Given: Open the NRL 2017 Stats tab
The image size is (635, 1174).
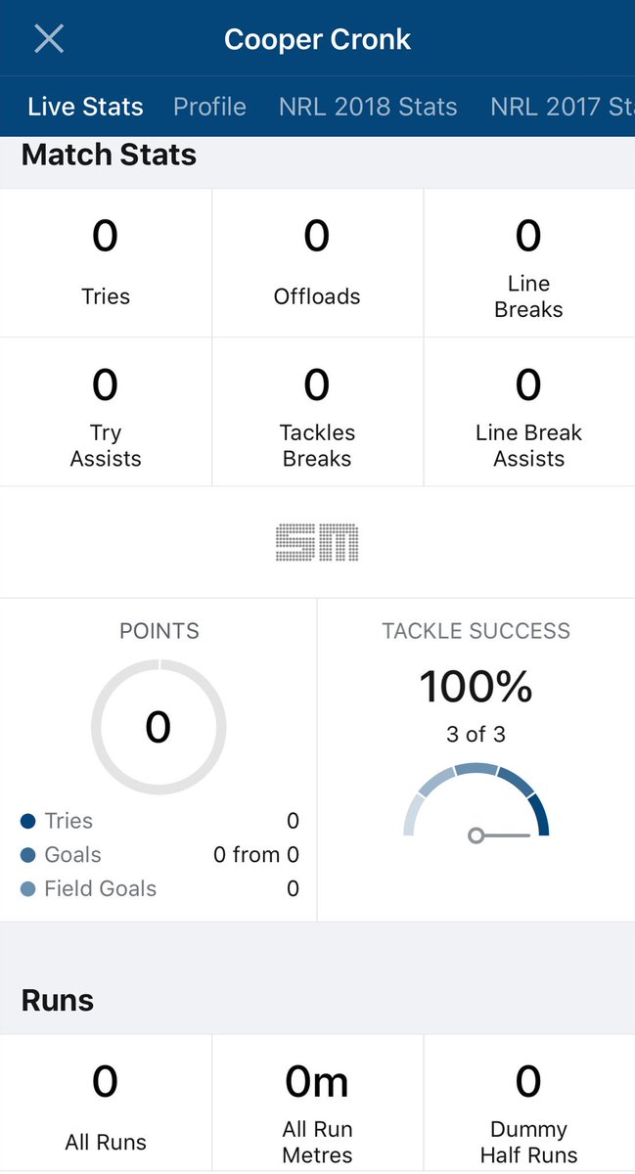Looking at the screenshot, I should [563, 107].
